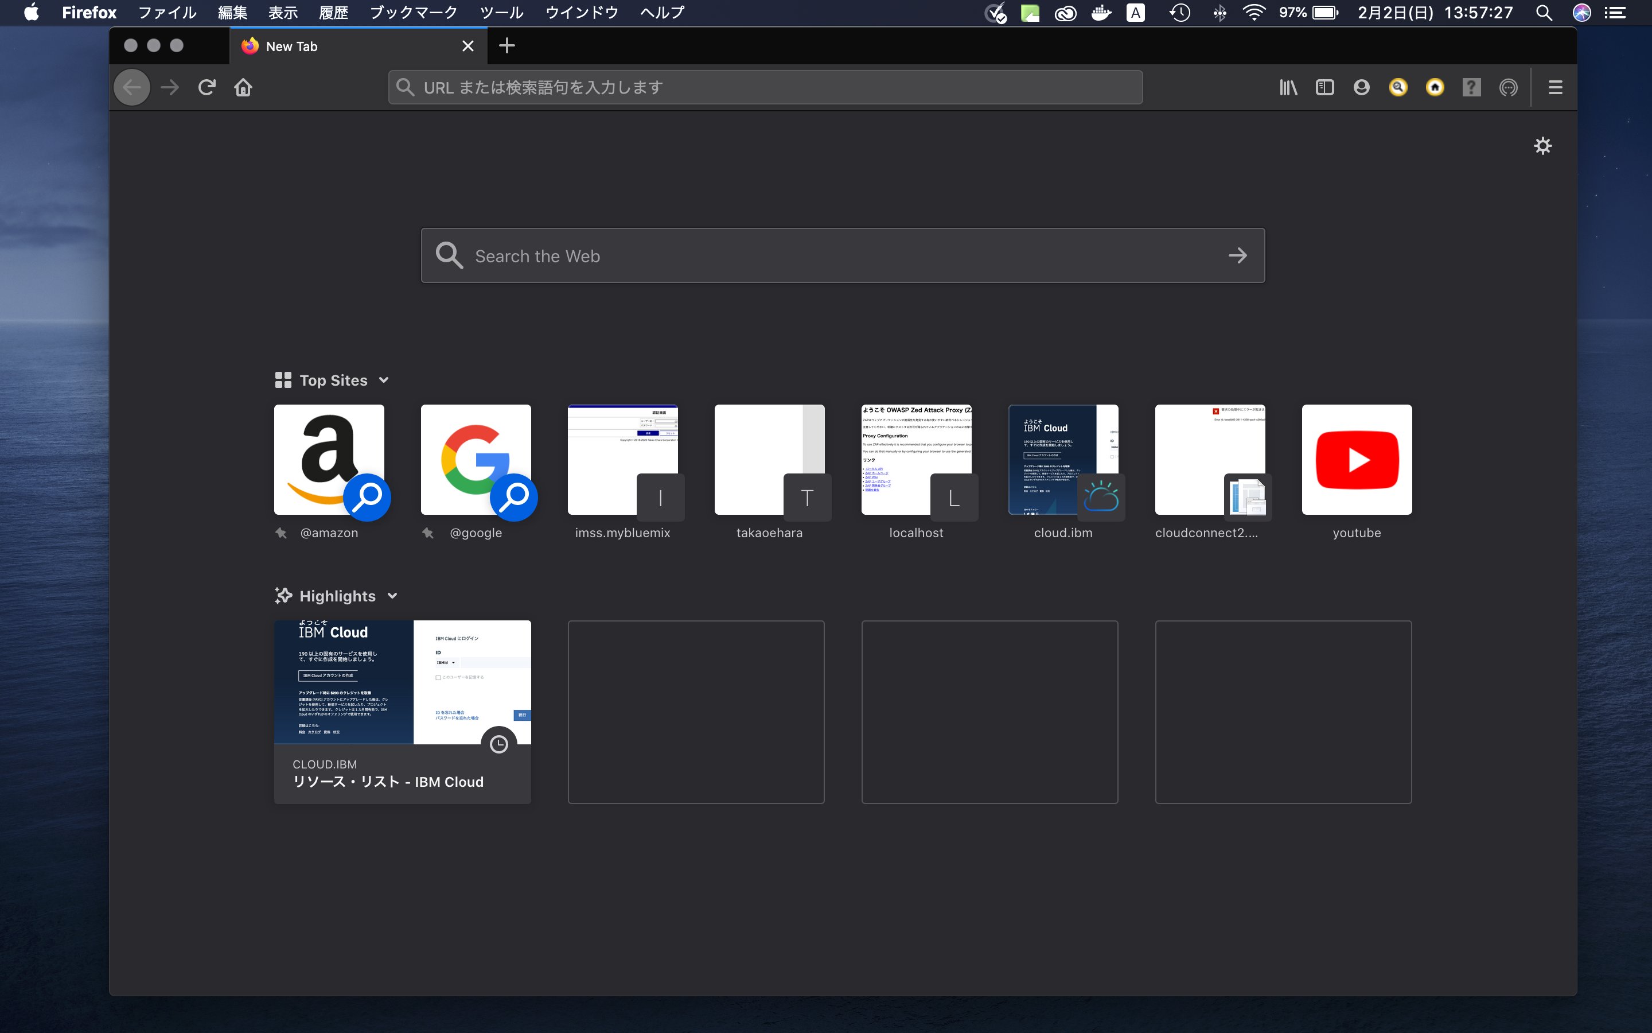Click the URL address bar field
Image resolution: width=1652 pixels, height=1033 pixels.
(x=765, y=87)
